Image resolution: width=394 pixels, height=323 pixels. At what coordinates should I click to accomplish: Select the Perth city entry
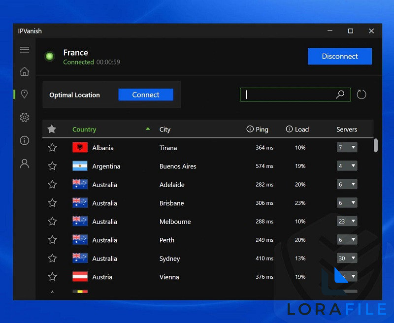coord(167,240)
